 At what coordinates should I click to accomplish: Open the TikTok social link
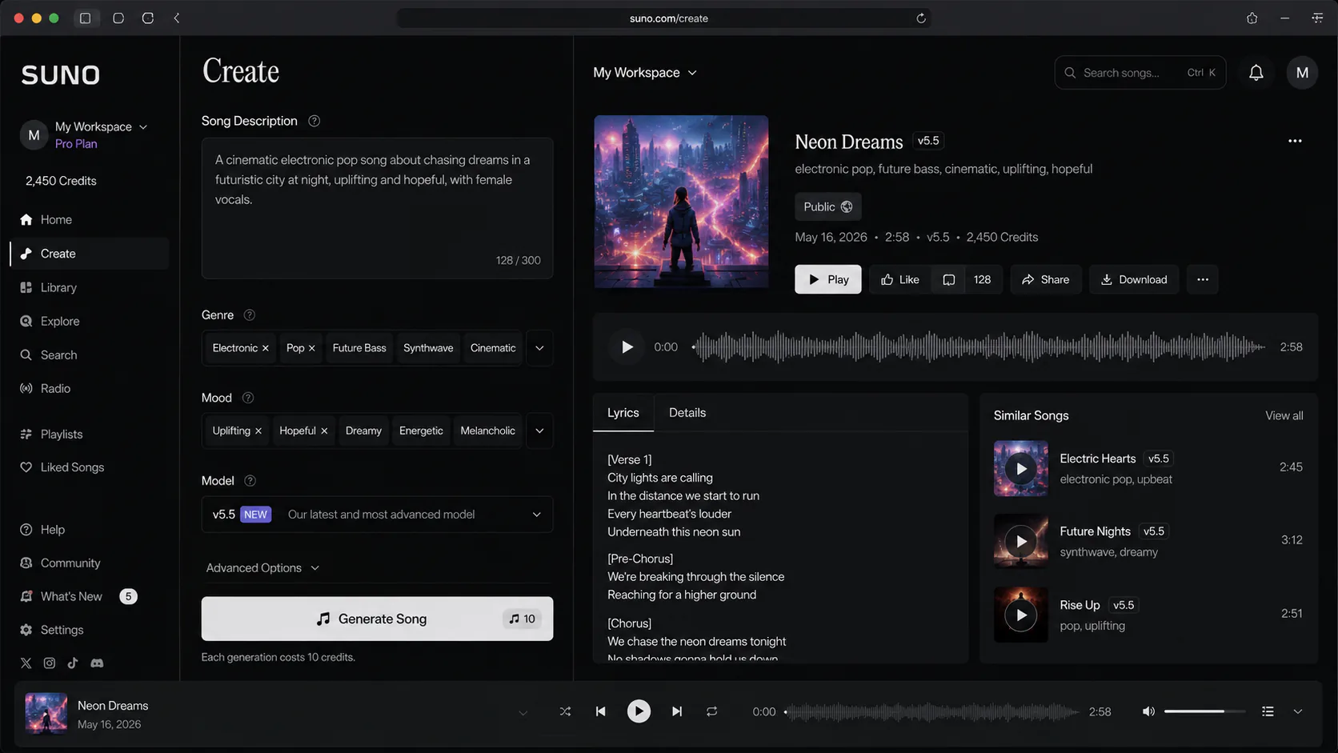click(x=73, y=663)
